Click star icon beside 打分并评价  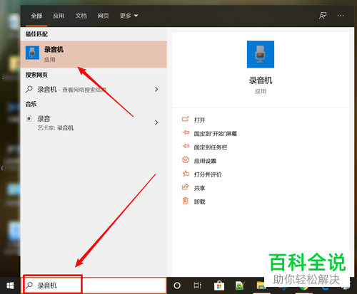tap(186, 174)
